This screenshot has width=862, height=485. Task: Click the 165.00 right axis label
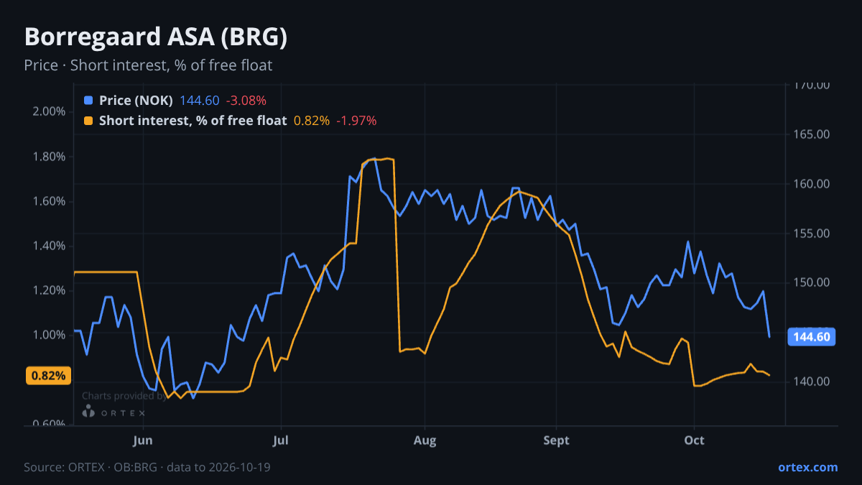(x=812, y=134)
